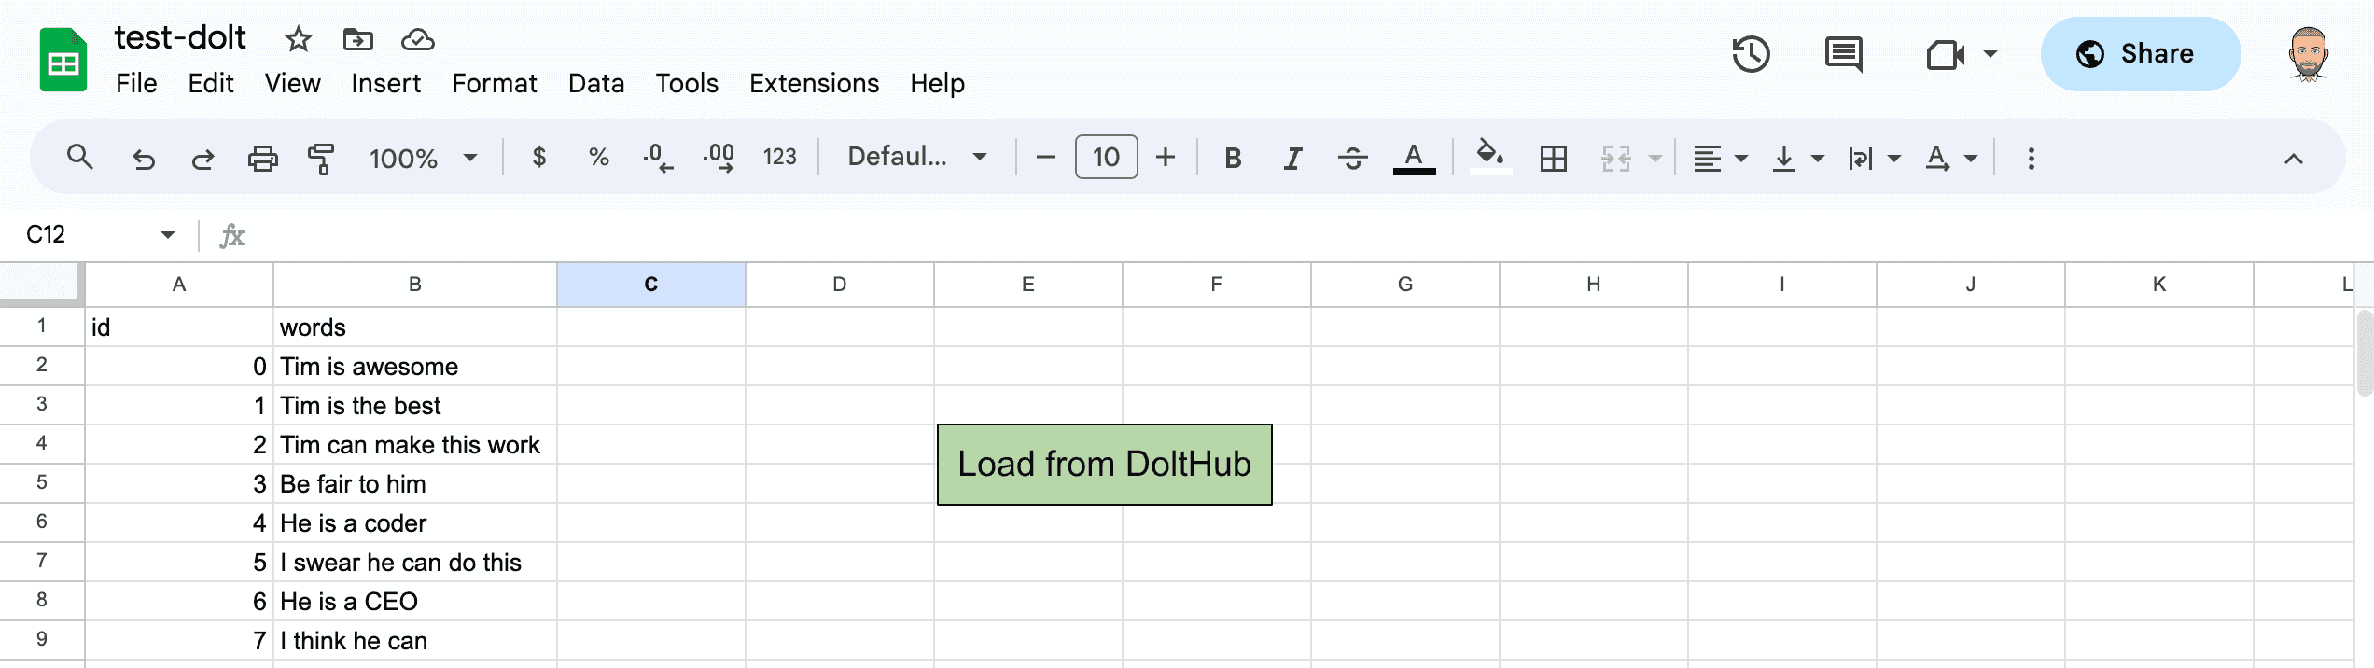Open the Format menu
2374x668 pixels.
pos(495,83)
